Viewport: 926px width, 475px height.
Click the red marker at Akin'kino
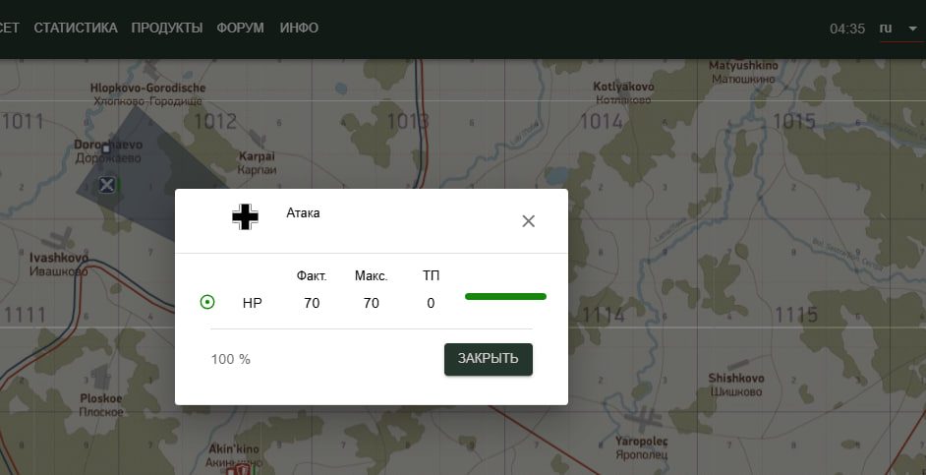(236, 470)
